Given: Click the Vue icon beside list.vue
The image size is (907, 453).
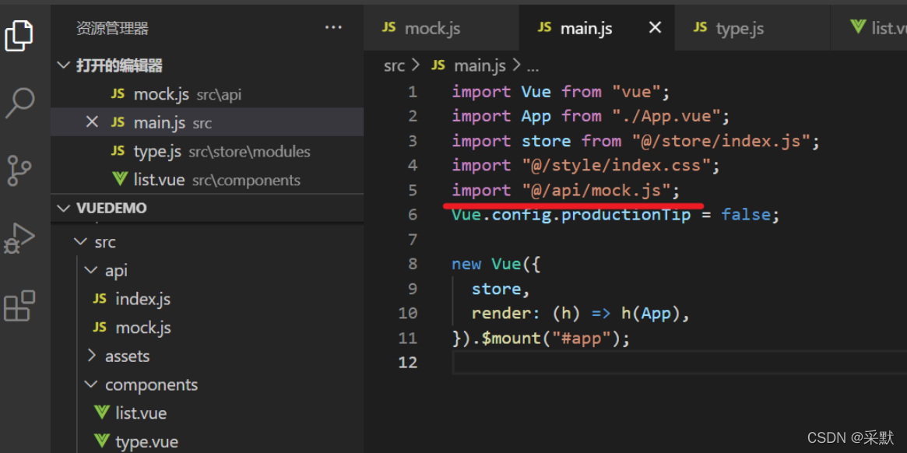Looking at the screenshot, I should click(101, 413).
